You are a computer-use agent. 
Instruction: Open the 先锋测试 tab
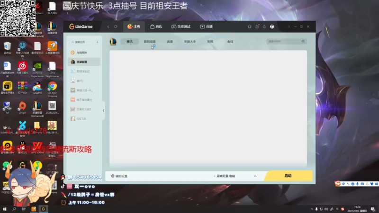point(181,27)
